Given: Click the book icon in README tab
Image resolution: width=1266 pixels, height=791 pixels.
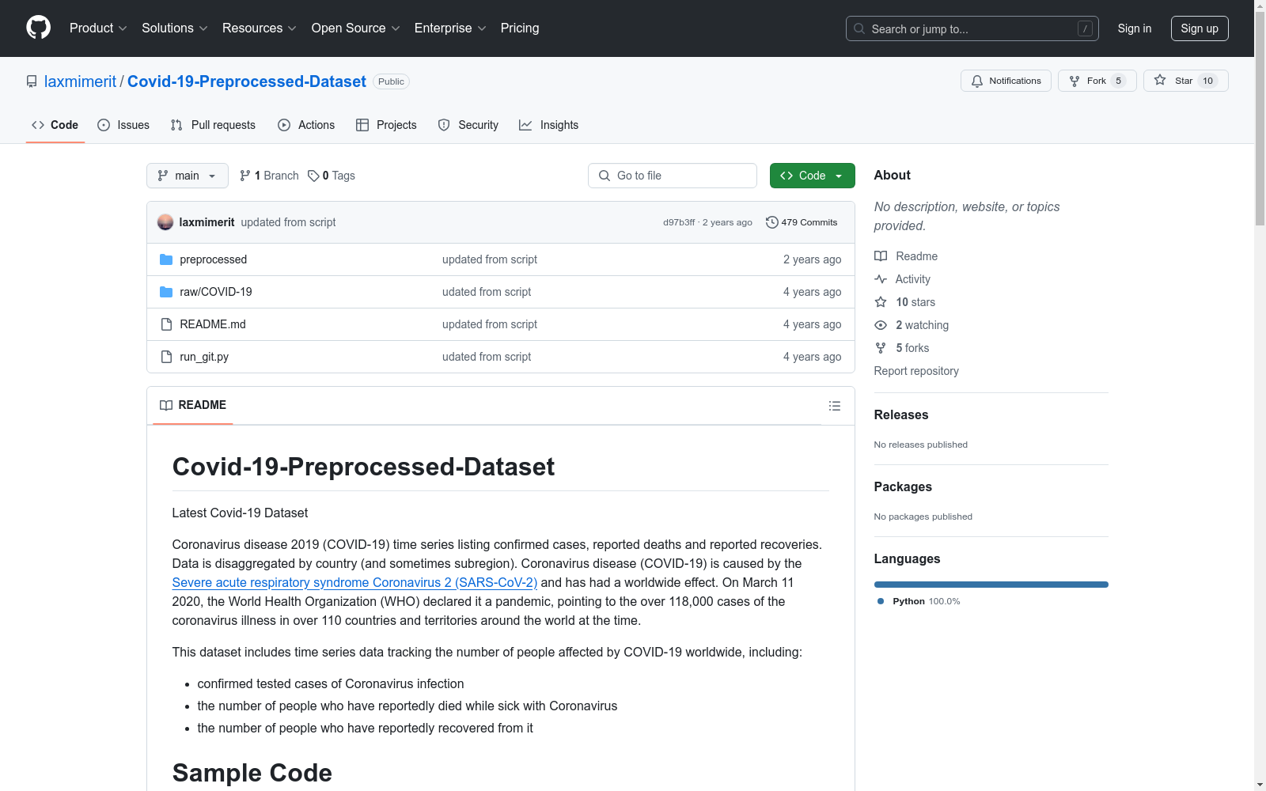Looking at the screenshot, I should click(x=166, y=405).
